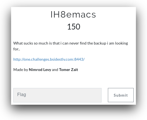Click the word backup in the description
Image resolution: width=147 pixels, height=120 pixels.
tap(100, 43)
